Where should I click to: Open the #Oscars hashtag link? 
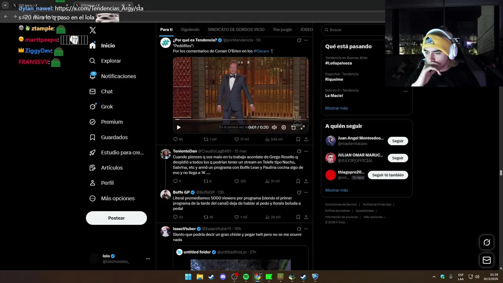click(x=261, y=51)
